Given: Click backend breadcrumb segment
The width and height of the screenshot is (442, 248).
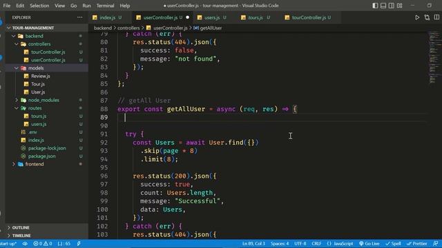Looking at the screenshot, I should [x=103, y=28].
